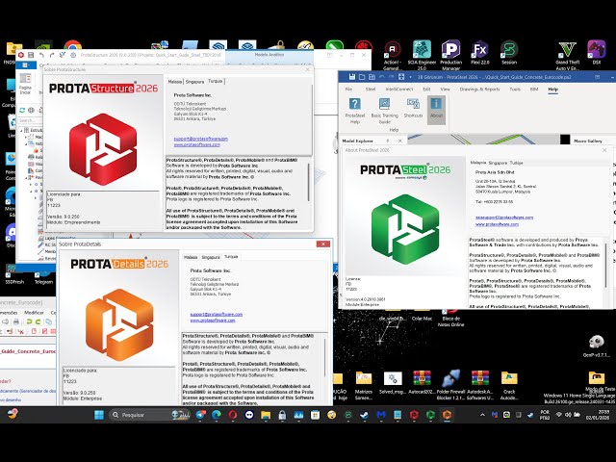Click the About button in ProtaSteel ribbon
Screen dimensions: 616x462
436,109
